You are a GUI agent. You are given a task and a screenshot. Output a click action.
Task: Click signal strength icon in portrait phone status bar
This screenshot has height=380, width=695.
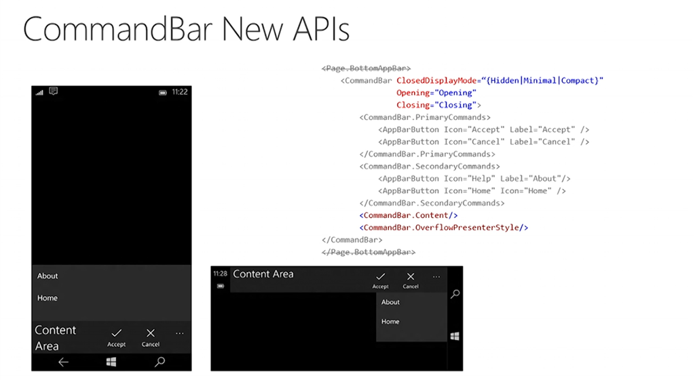pos(39,92)
